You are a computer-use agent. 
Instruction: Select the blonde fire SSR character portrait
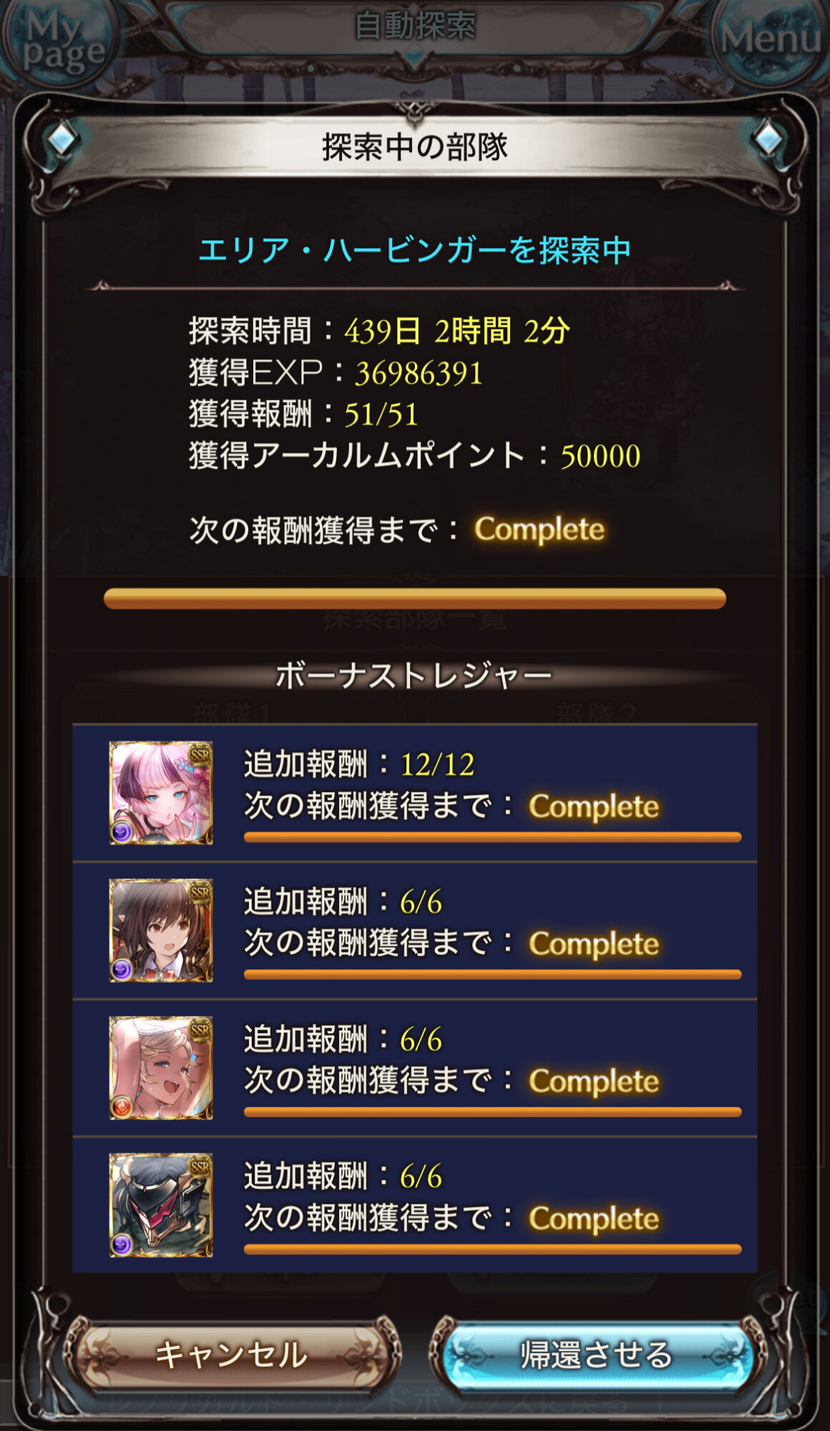click(x=161, y=1068)
